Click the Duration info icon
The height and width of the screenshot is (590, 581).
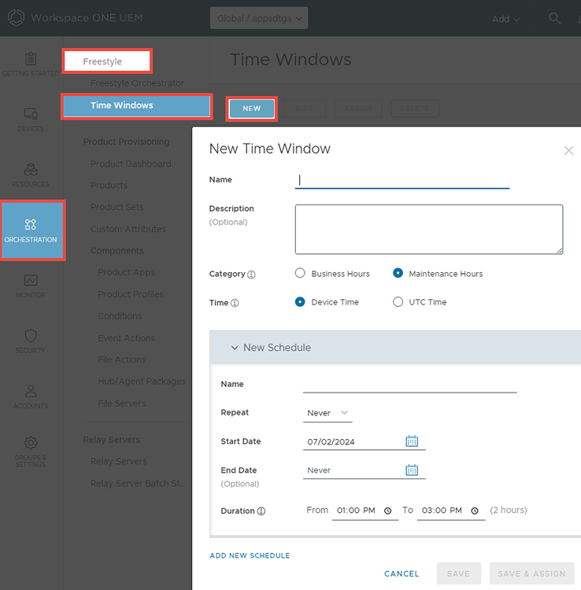tap(261, 511)
